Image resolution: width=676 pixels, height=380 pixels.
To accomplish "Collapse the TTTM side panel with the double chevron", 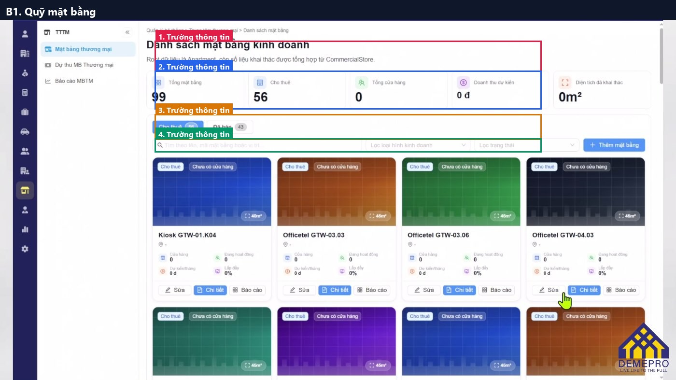I will coord(127,32).
